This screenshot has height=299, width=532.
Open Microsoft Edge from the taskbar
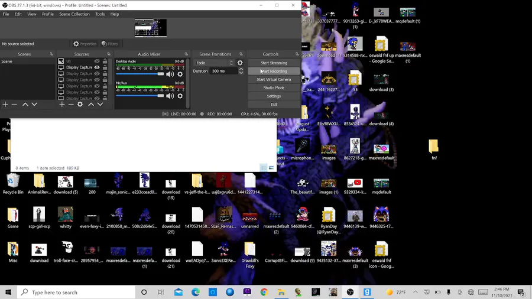(196, 292)
